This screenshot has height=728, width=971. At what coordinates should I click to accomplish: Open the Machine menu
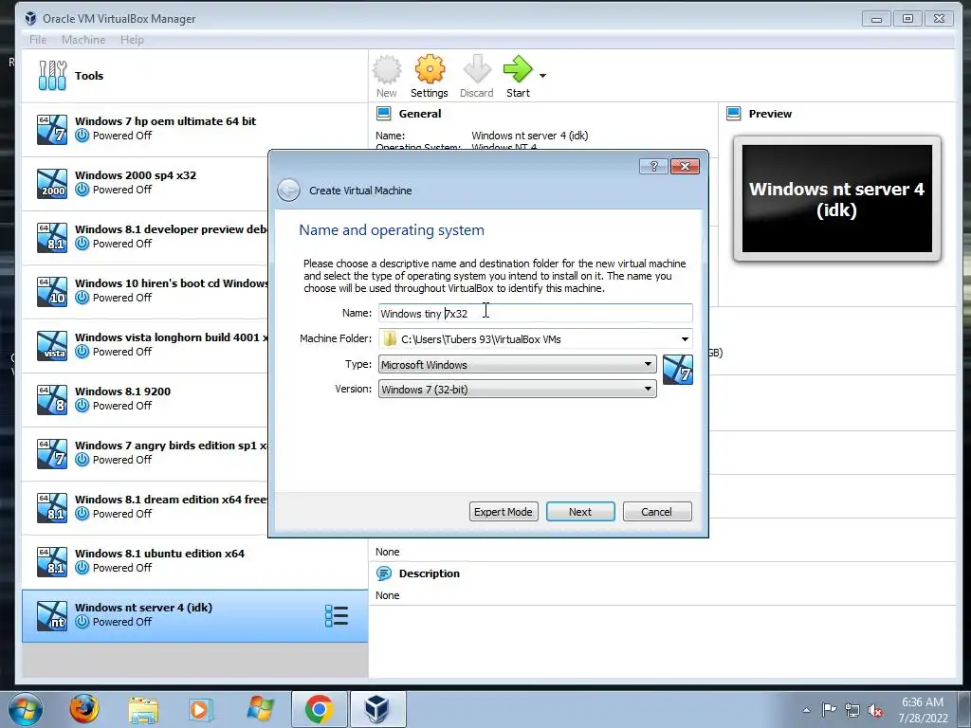click(83, 40)
